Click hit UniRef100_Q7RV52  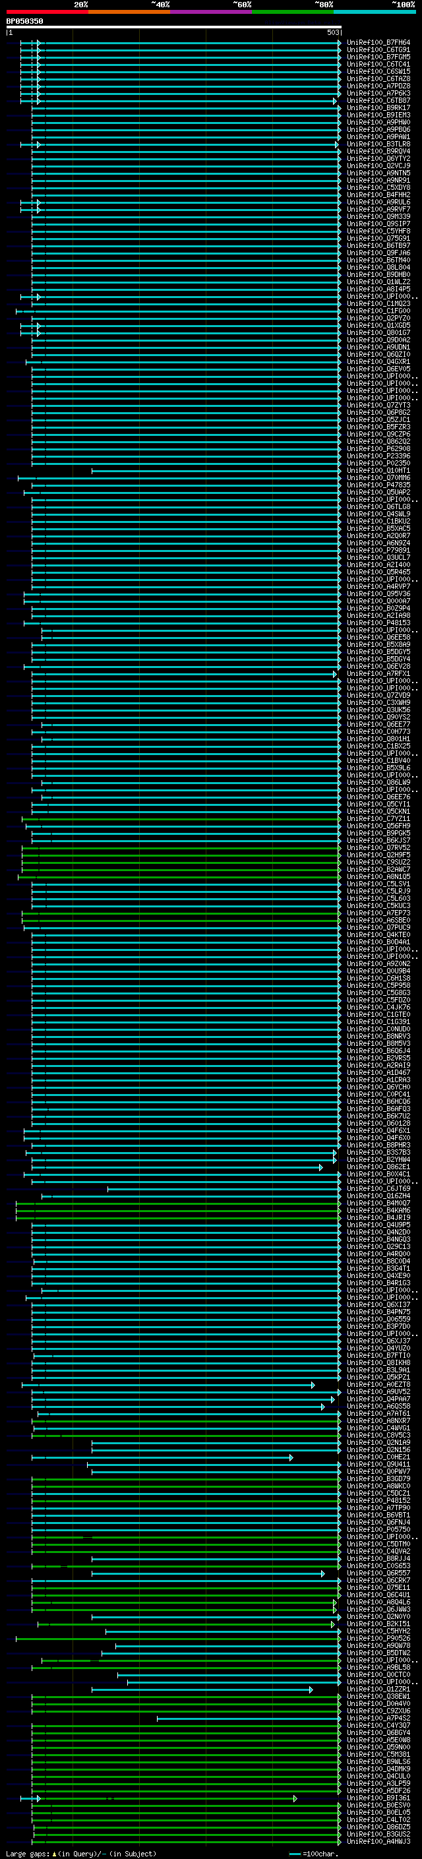click(x=378, y=848)
